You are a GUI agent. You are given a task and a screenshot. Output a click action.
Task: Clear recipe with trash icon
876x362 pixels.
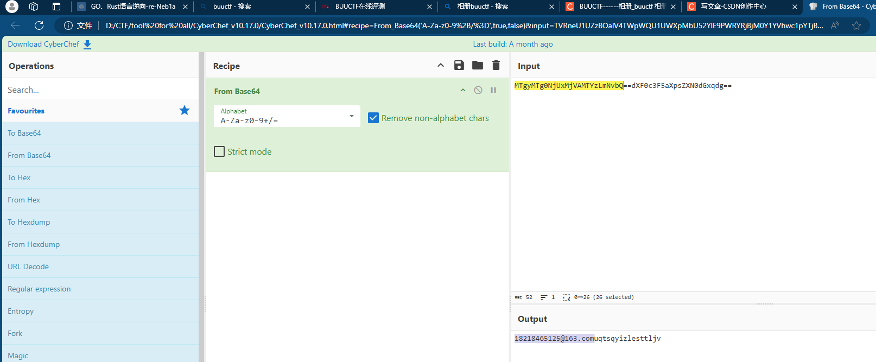[496, 65]
